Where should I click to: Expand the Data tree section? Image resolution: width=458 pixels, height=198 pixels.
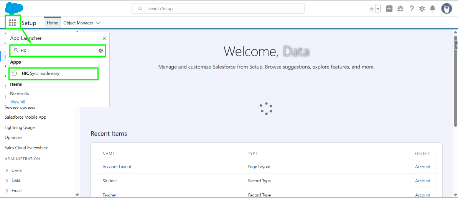pyautogui.click(x=7, y=180)
